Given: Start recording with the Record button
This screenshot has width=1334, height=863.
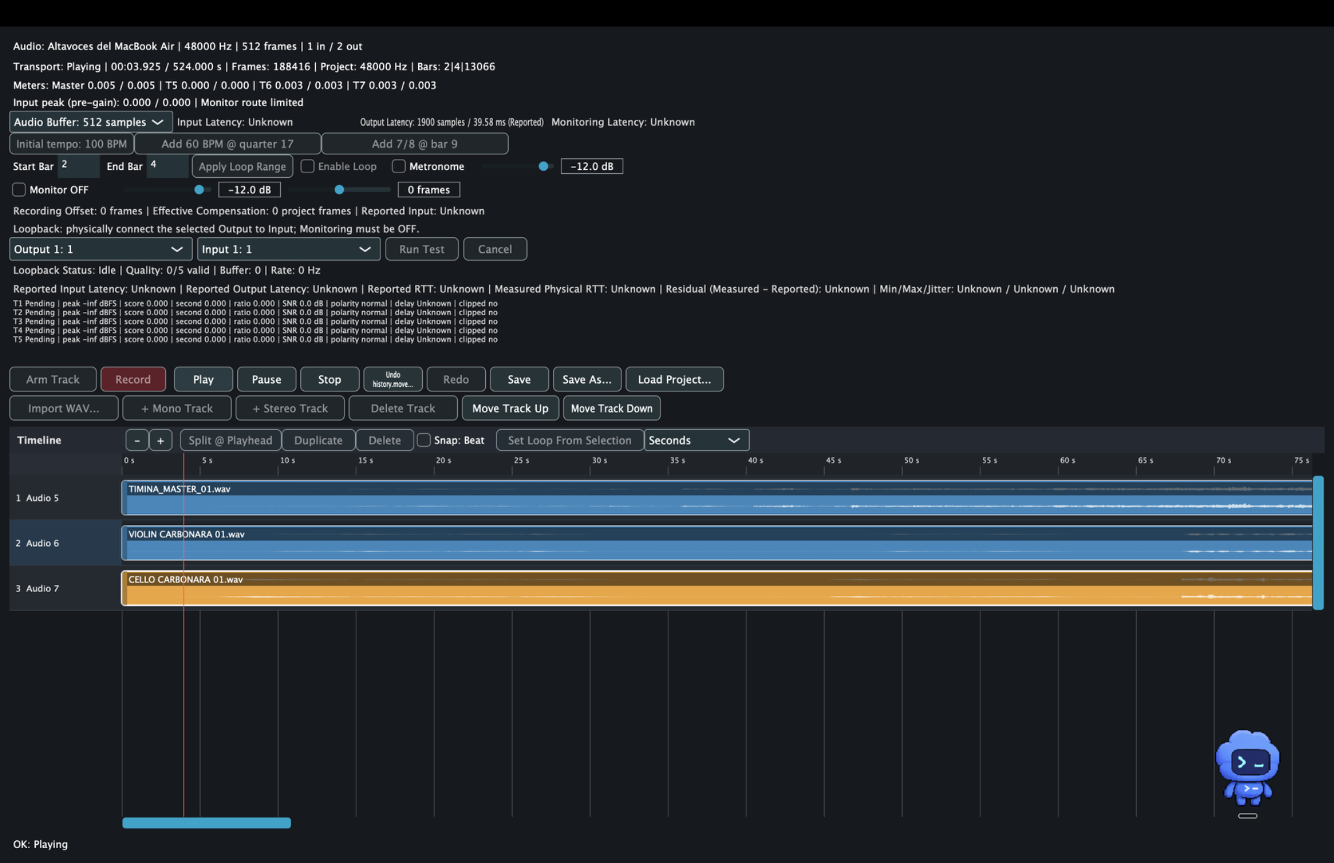Looking at the screenshot, I should pos(133,379).
